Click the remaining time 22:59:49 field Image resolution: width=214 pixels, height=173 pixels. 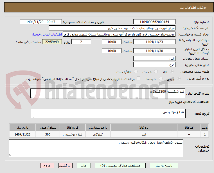tap(52, 42)
